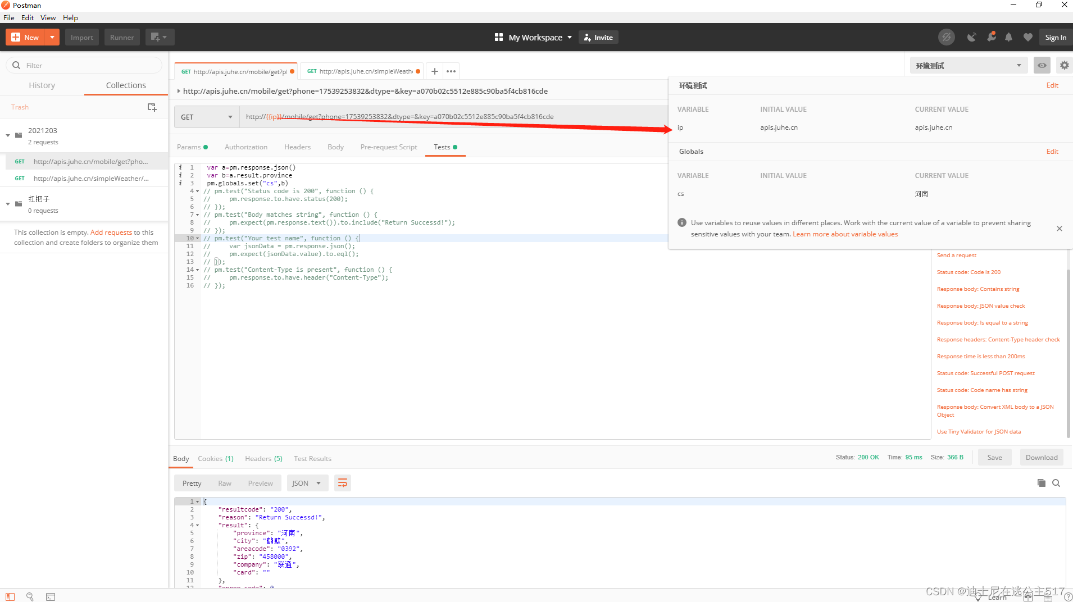Collapse the 2021203 collection
Screen dimensions: 1073x602
pos(8,135)
